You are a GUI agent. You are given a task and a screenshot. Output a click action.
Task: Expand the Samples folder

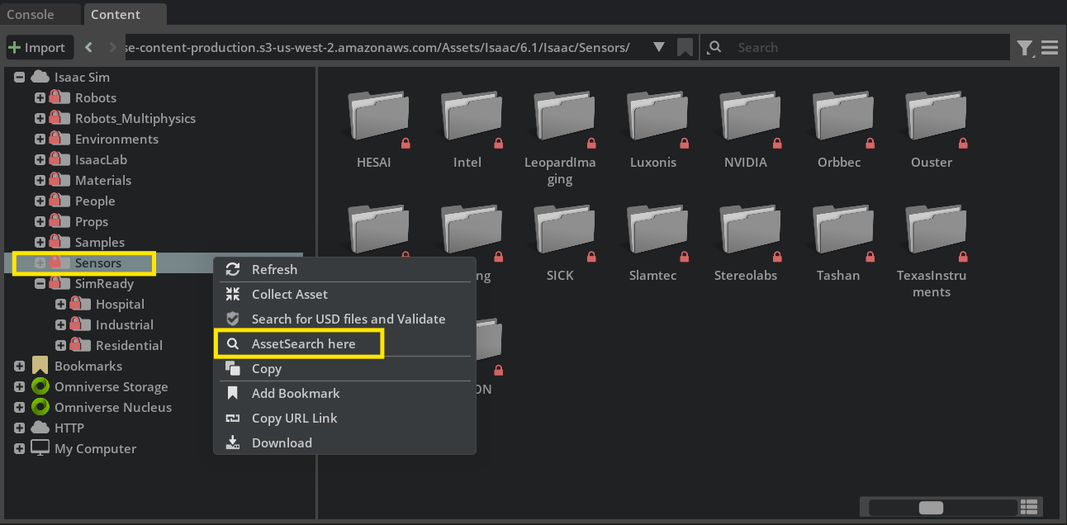[40, 242]
